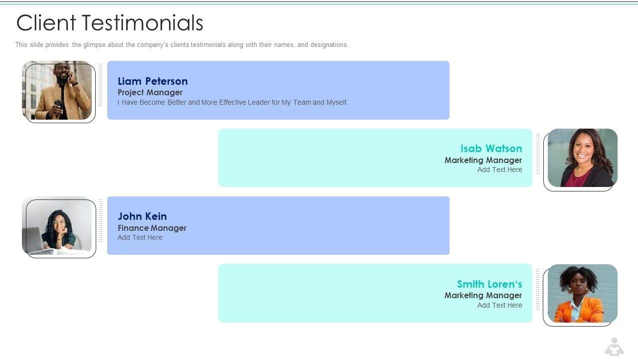Viewport: 638px width, 359px height.
Task: Select Isab Watson's profile photo
Action: point(582,158)
